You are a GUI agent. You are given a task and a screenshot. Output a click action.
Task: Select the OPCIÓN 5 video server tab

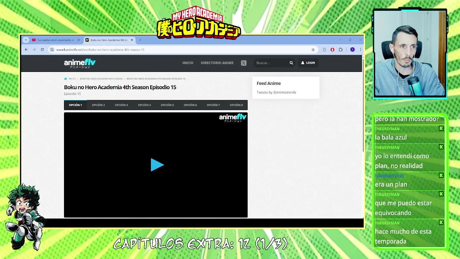[x=167, y=105]
